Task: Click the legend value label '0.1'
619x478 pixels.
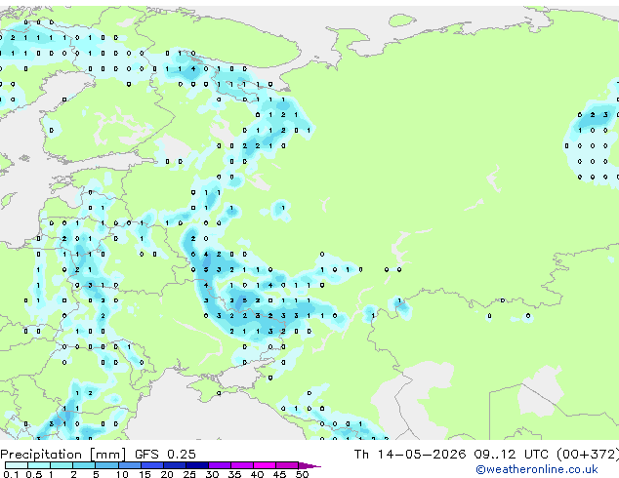Action: tap(11, 474)
